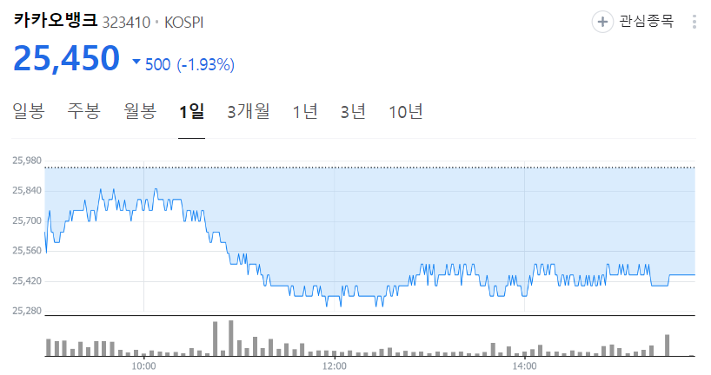711x375 pixels.
Task: Select the 1일 chart tab
Action: (x=192, y=111)
